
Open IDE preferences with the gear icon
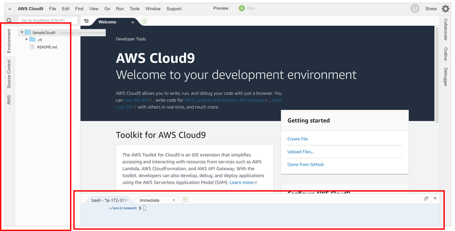point(446,9)
